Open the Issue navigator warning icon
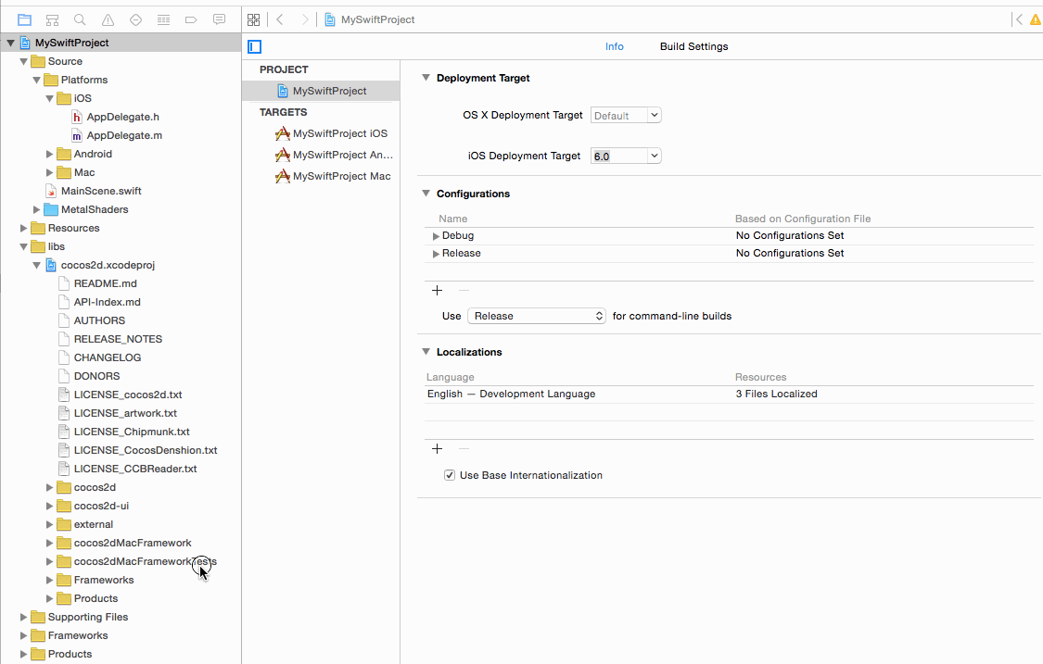1043x664 pixels. 108,20
